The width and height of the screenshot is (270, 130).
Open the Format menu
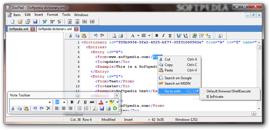point(52,15)
